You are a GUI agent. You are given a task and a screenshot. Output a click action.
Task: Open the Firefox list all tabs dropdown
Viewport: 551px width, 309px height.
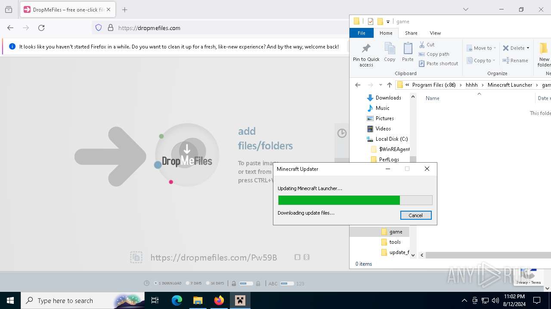click(465, 9)
